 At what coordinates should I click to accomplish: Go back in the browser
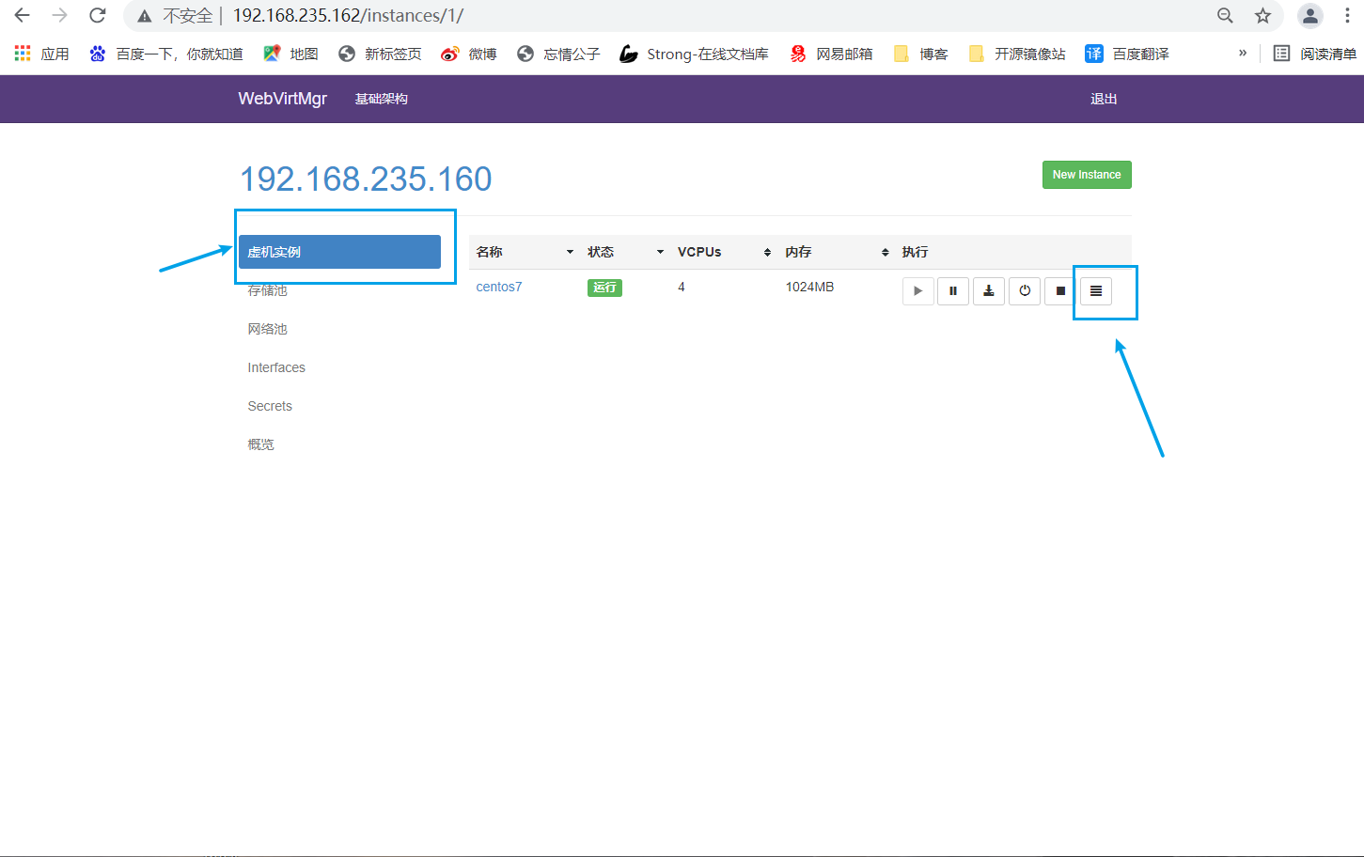click(x=22, y=15)
